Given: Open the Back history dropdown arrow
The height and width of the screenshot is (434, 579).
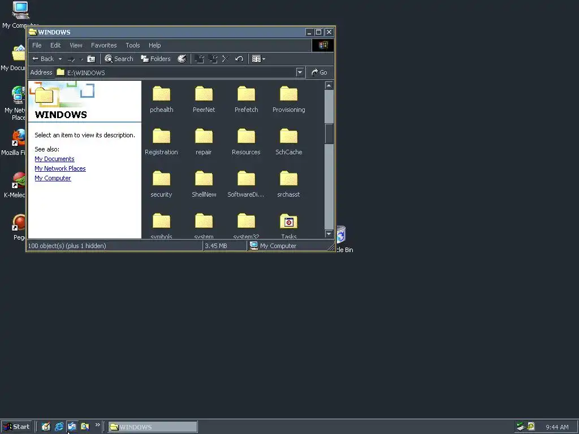Looking at the screenshot, I should coord(60,59).
